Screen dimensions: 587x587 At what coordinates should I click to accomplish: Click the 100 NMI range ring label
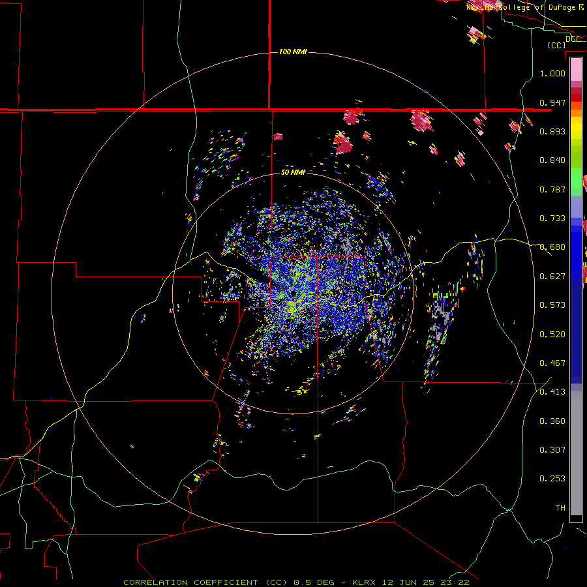293,52
